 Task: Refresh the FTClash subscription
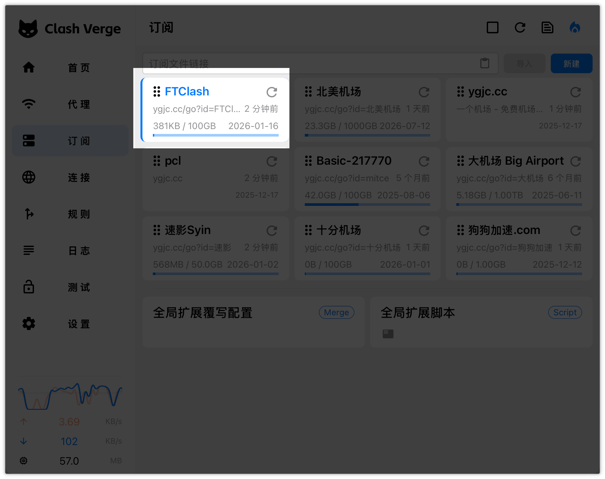272,92
